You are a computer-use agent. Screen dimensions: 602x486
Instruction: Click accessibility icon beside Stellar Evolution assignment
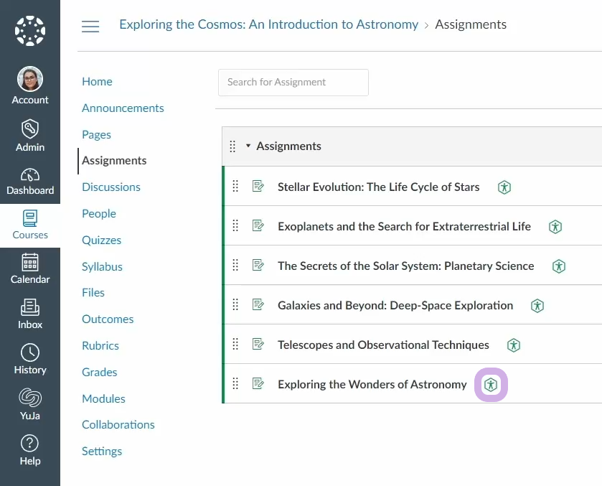(504, 187)
